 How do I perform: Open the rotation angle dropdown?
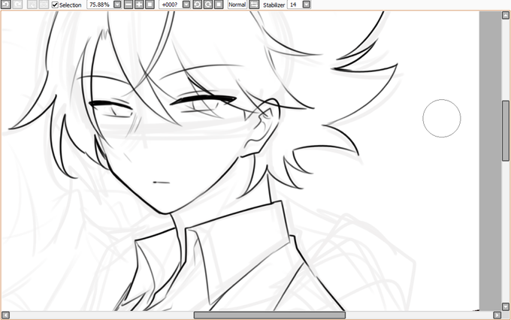(x=186, y=5)
